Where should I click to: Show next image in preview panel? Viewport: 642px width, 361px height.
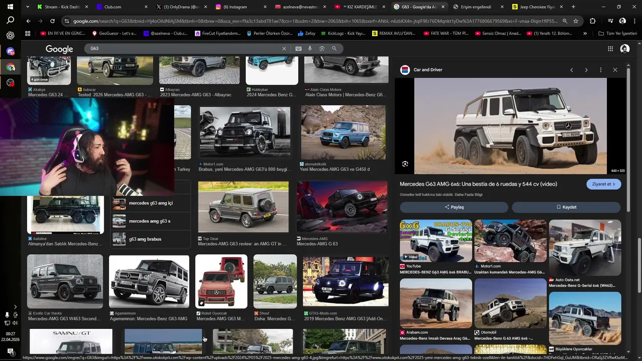[586, 70]
